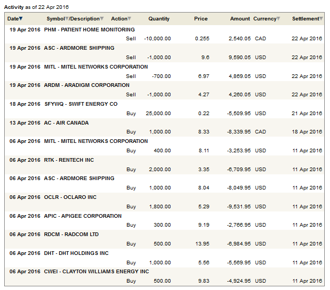Click the sort arrow beside Currency header

click(x=279, y=19)
